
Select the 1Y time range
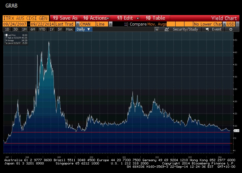pyautogui.click(x=52, y=29)
